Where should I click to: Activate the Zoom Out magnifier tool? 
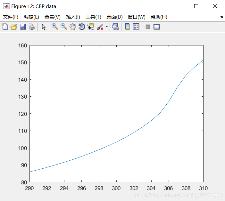(64, 27)
